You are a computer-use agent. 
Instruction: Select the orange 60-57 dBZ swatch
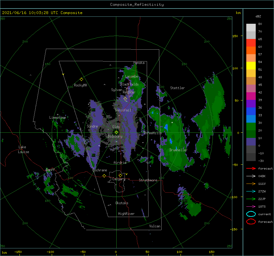pos(251,51)
